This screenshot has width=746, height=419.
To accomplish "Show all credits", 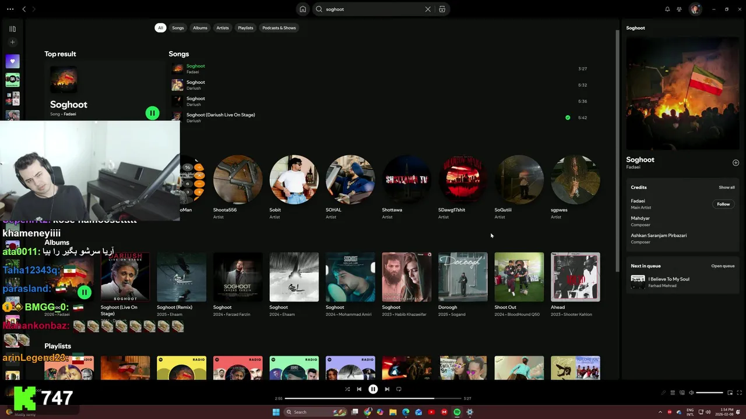I will click(727, 187).
